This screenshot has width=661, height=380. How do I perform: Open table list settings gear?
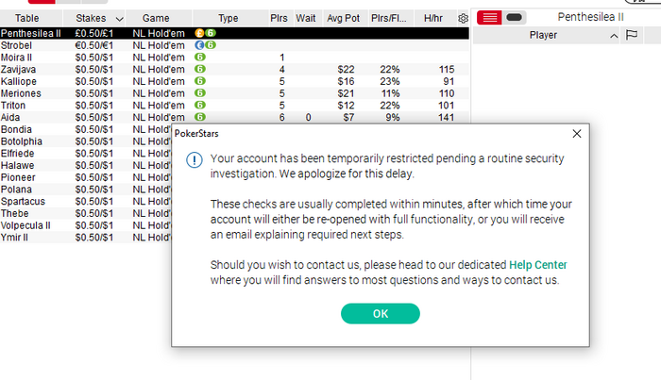coord(463,19)
